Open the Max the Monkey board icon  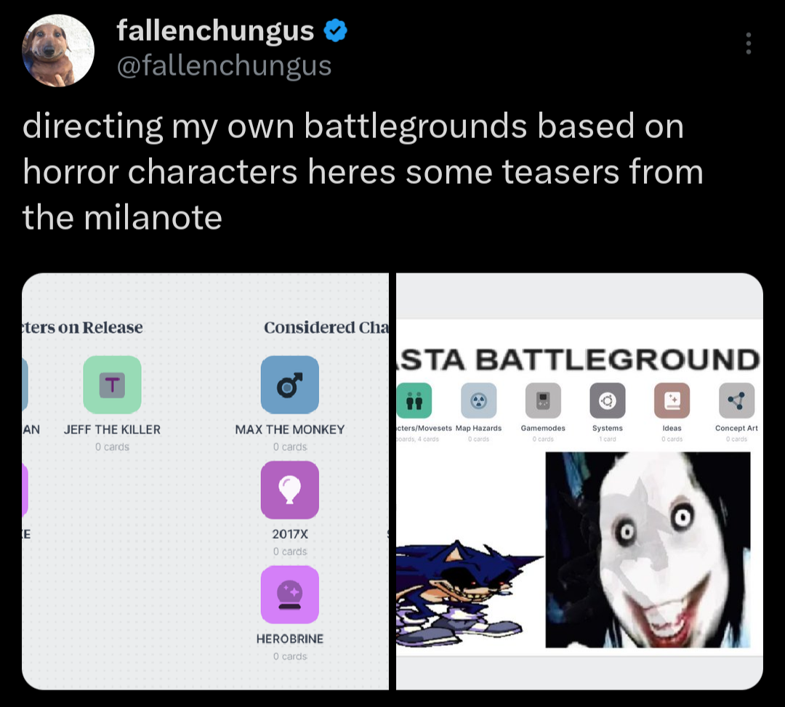point(290,385)
